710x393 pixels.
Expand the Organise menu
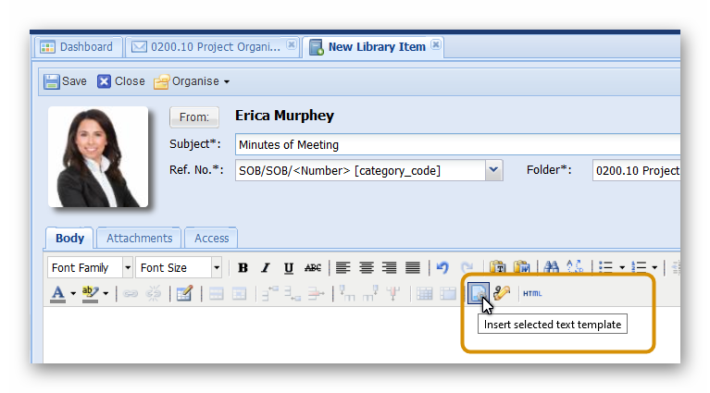(x=192, y=81)
